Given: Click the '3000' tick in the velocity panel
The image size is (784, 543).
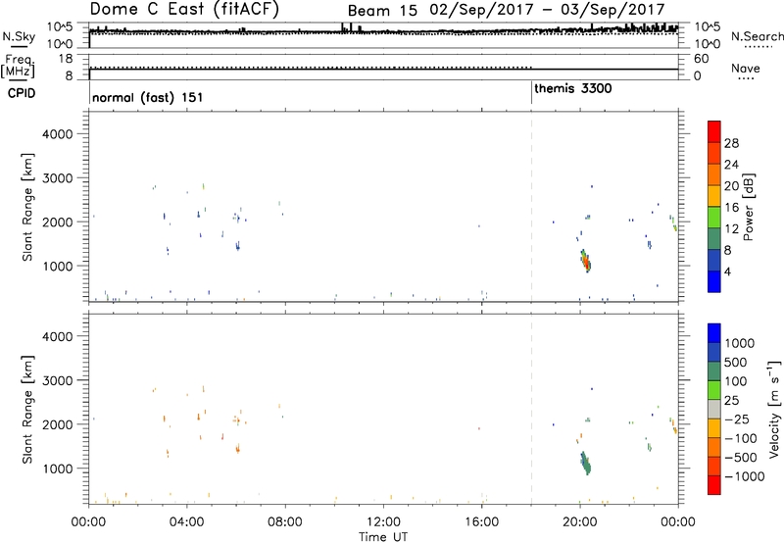Looking at the screenshot, I should pos(57,380).
